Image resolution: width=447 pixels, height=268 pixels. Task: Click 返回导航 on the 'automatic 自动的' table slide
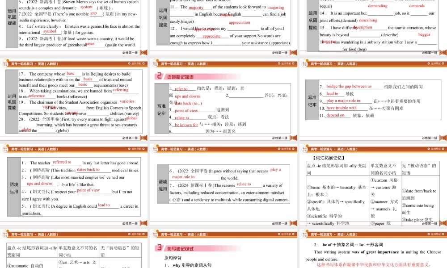tap(136, 234)
